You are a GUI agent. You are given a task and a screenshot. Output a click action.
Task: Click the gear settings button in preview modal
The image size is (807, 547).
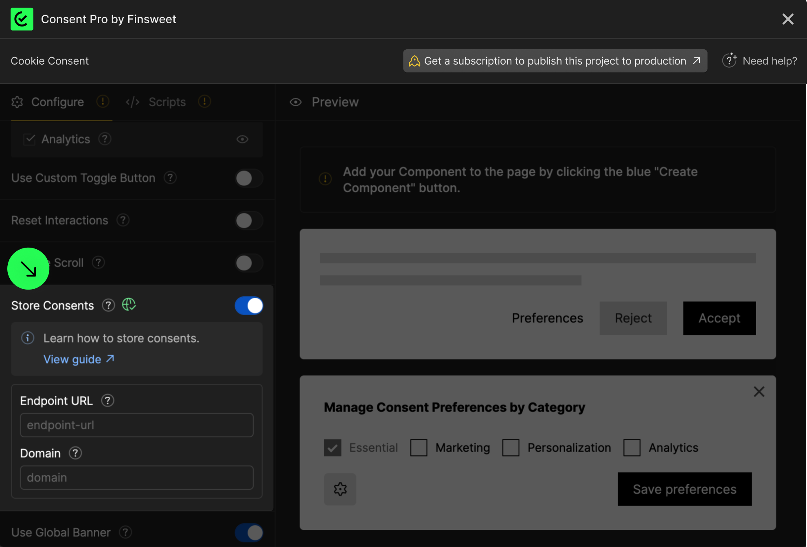(340, 489)
